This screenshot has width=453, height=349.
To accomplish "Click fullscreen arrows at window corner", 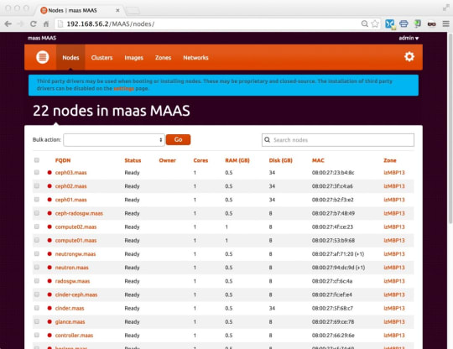I will [445, 8].
